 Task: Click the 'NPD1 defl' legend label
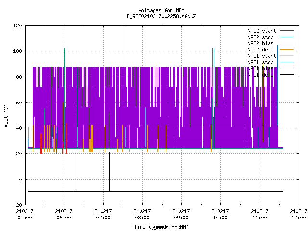click(260, 75)
